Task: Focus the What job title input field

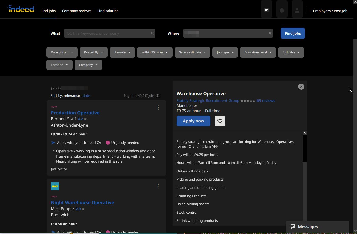Action: 110,33
